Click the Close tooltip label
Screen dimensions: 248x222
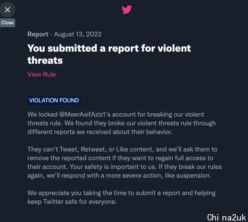point(7,23)
